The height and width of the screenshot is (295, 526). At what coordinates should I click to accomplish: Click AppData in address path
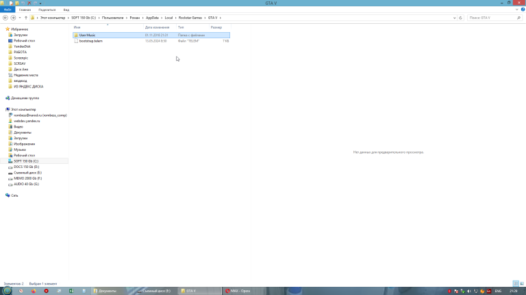coord(152,18)
